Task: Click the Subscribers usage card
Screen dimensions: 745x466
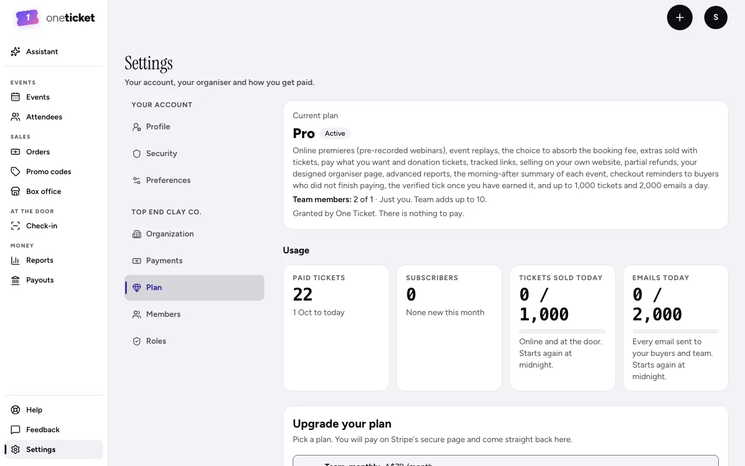Action: point(449,328)
